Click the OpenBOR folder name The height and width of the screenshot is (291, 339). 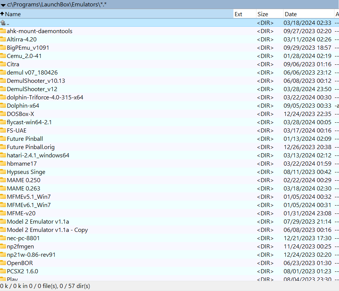coord(20,263)
